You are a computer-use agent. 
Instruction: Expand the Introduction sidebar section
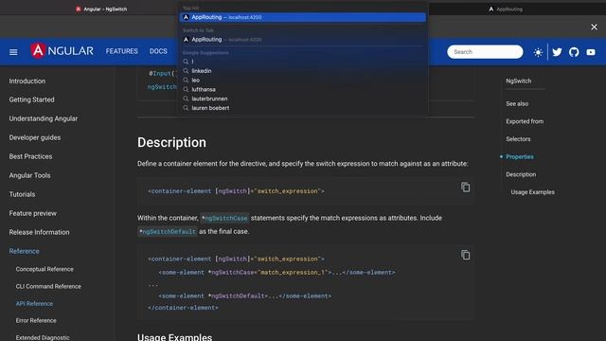click(x=27, y=81)
